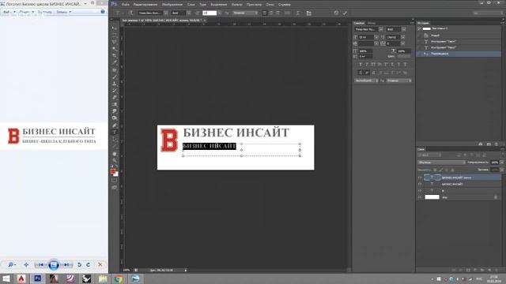
Task: Select the Lasso tool
Action: (x=114, y=42)
